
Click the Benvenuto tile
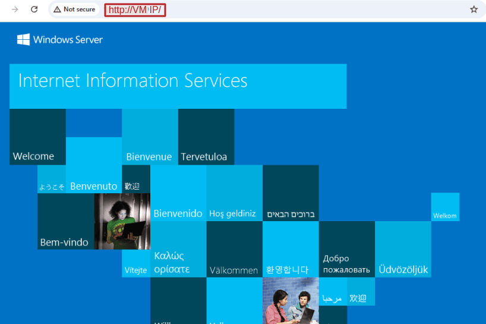pyautogui.click(x=94, y=165)
